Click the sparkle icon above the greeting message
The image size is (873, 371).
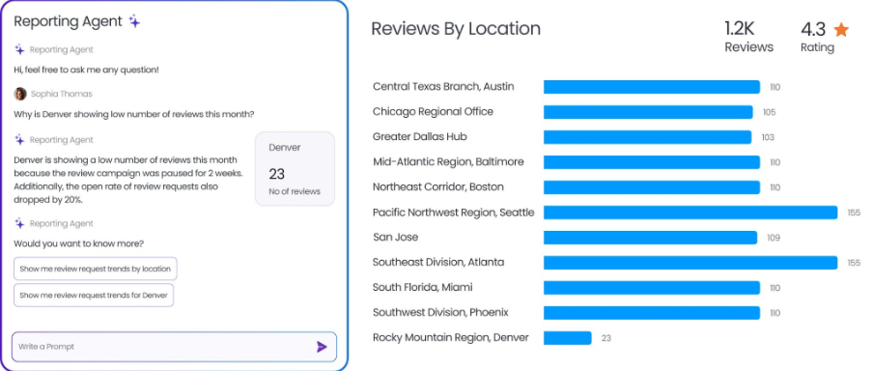point(19,49)
